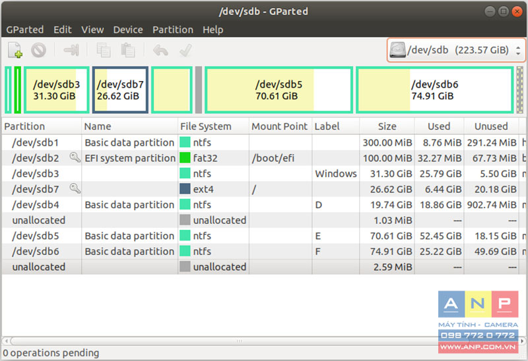The image size is (528, 361).
Task: Select the 1.03 MiB unallocated row
Action: pyautogui.click(x=264, y=220)
